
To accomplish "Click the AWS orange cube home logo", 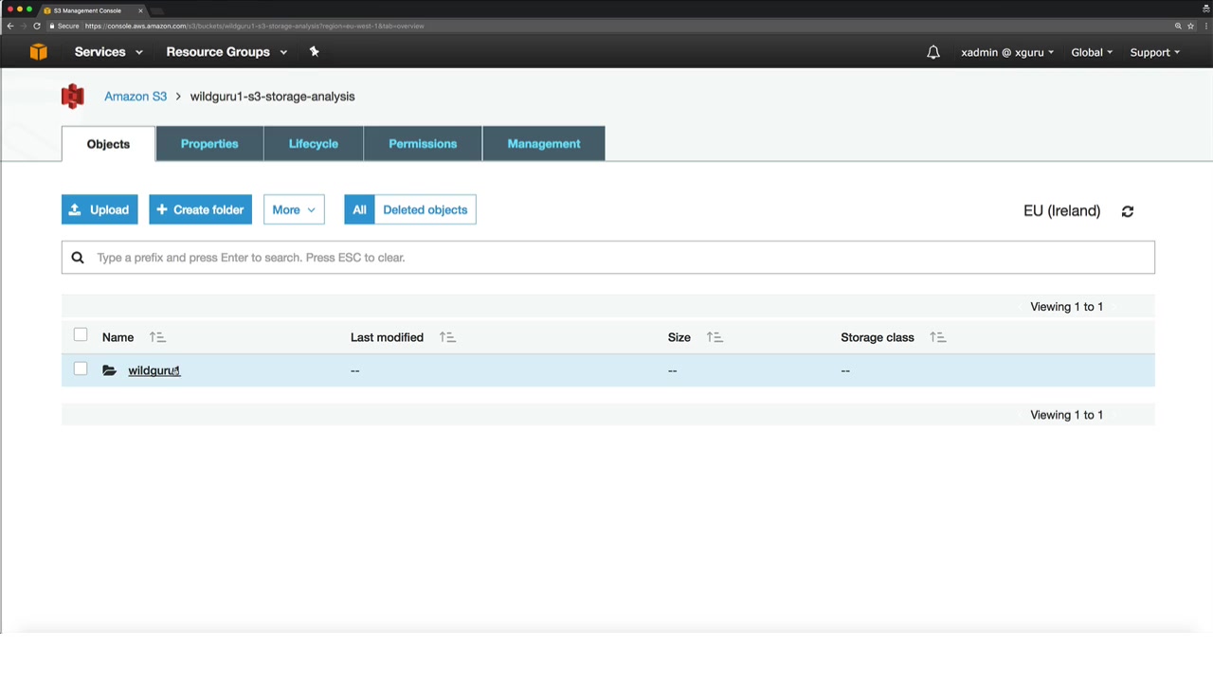I will tap(38, 52).
